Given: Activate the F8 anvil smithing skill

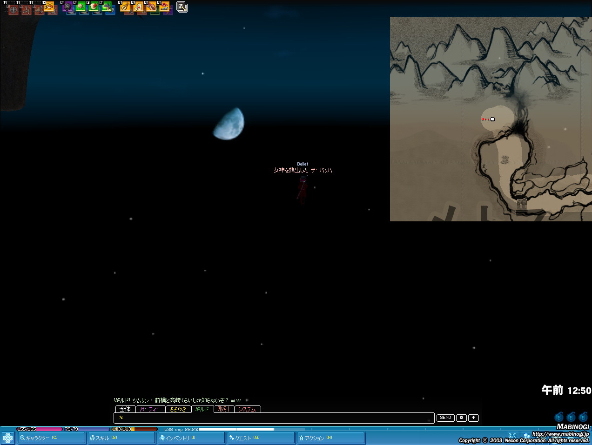Looking at the screenshot, I should [x=107, y=7].
